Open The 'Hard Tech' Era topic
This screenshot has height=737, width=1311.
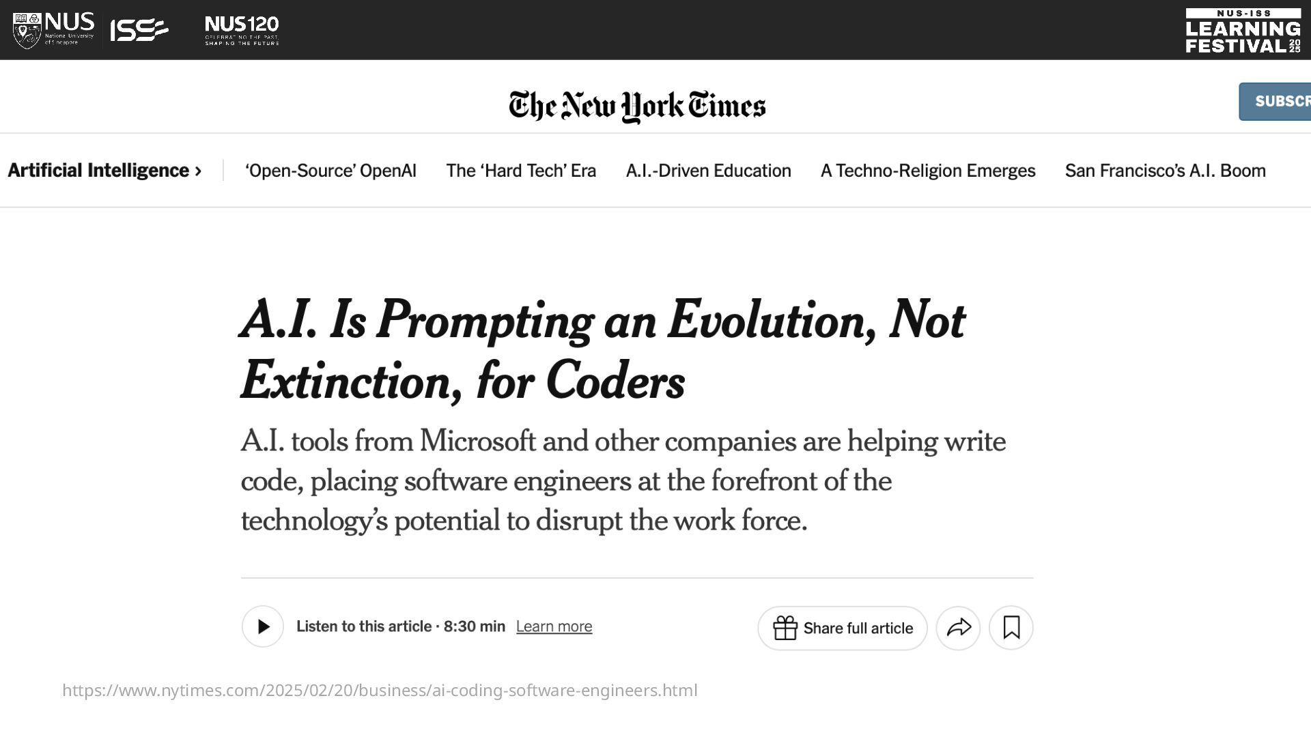click(521, 171)
